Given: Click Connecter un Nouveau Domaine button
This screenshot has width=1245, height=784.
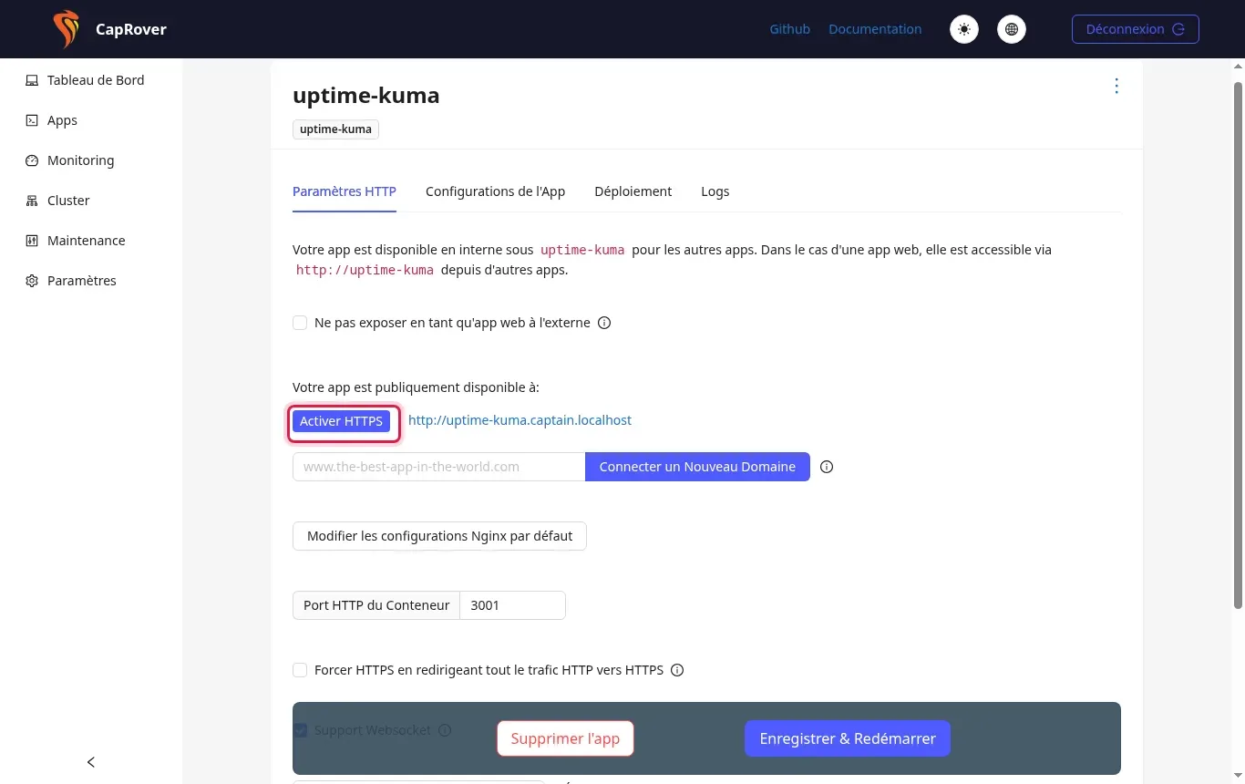Looking at the screenshot, I should [697, 467].
